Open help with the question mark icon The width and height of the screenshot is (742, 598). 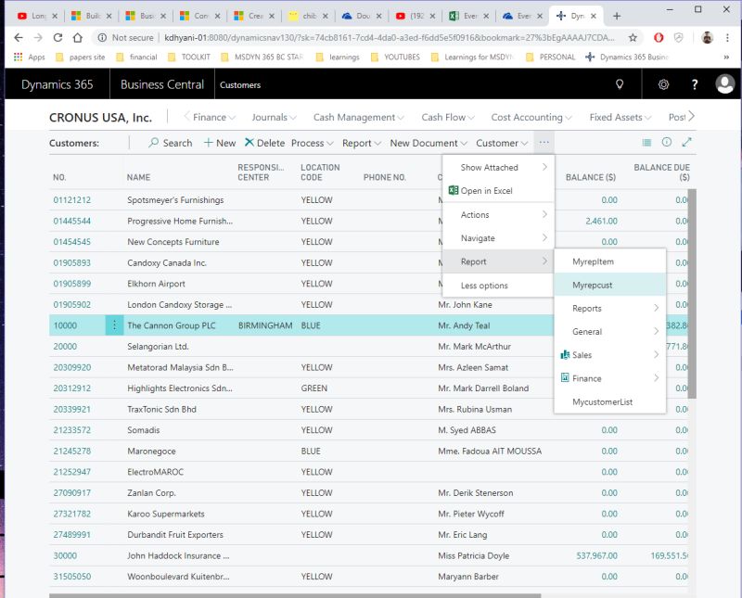click(x=695, y=84)
